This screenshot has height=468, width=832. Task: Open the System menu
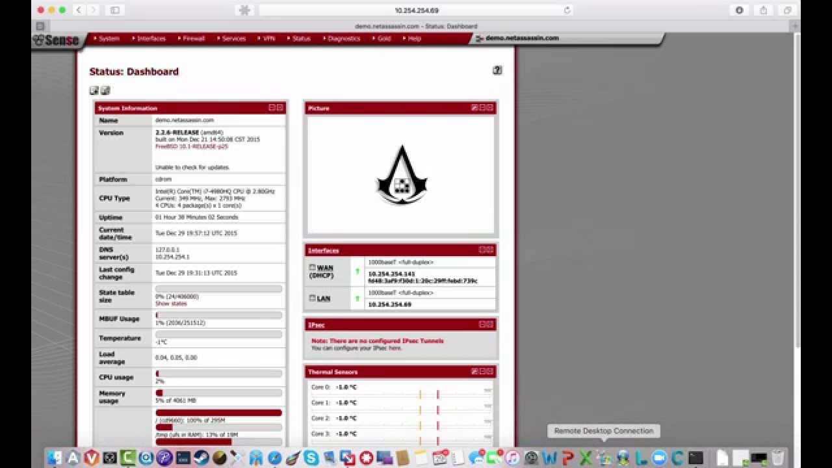tap(108, 38)
